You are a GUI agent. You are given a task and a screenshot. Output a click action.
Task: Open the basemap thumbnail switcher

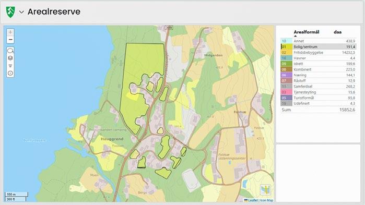pos(265,190)
